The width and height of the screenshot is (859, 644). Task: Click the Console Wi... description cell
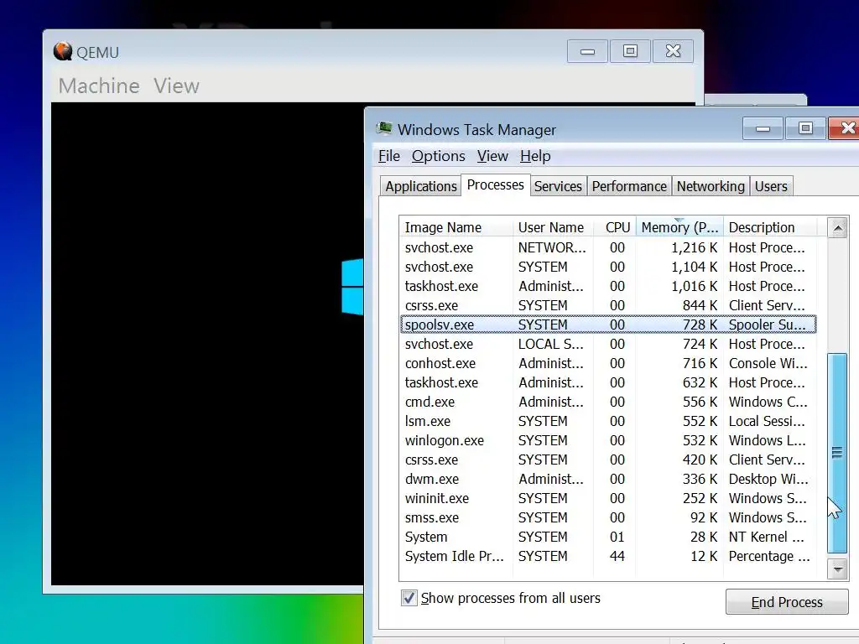pos(768,363)
